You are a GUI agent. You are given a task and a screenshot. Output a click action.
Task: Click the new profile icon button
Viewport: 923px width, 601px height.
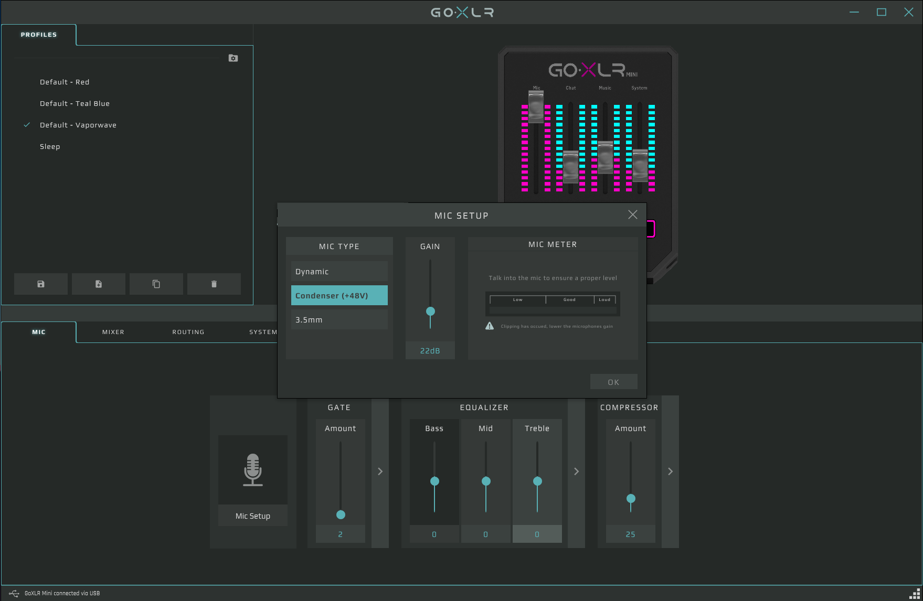(99, 284)
